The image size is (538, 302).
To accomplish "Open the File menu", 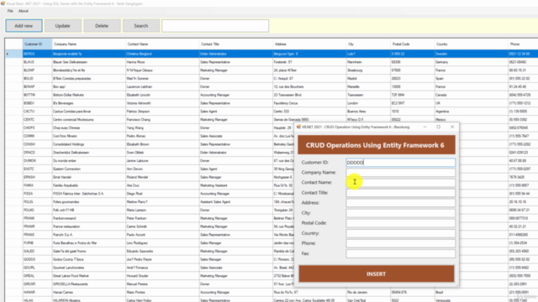I will (x=10, y=11).
